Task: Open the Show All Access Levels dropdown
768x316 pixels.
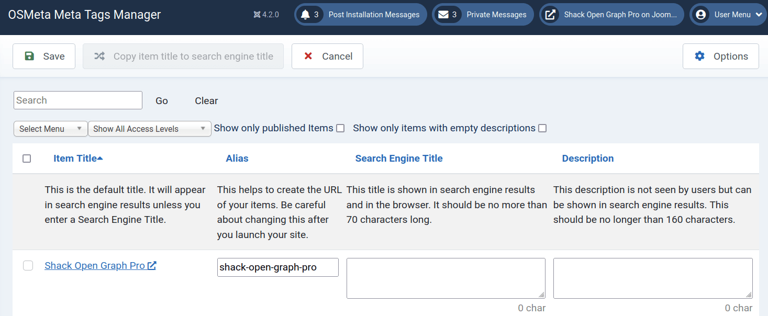Action: [149, 129]
